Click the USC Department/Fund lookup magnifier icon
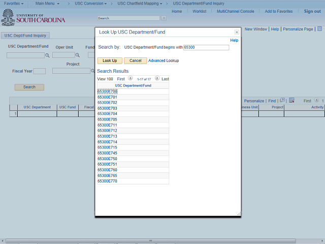Viewport: 325px width, 244px height. coord(48,55)
